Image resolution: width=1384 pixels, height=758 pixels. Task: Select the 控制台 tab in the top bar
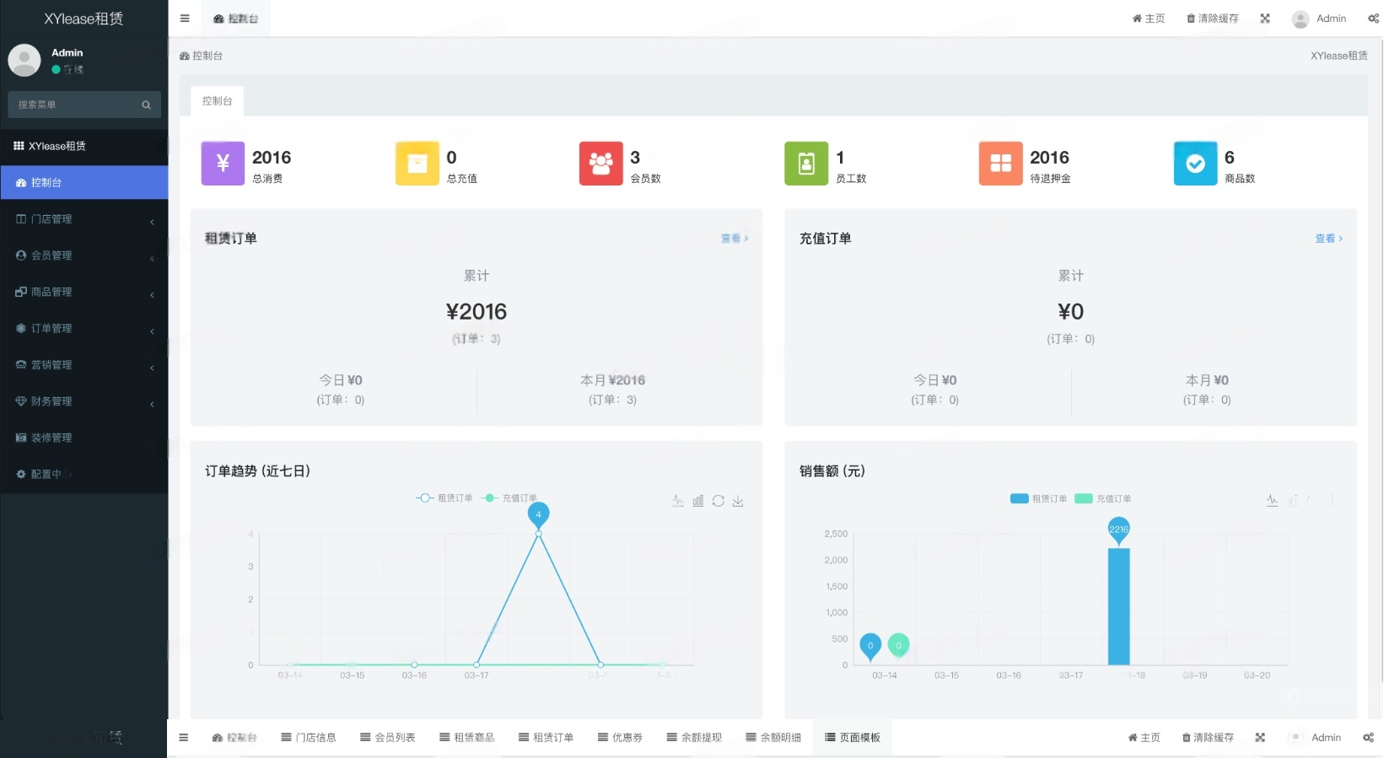[x=236, y=19]
